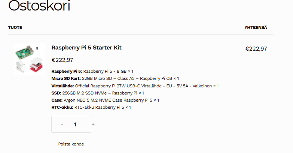The width and height of the screenshot is (293, 153).
Task: Click the red and white case in product image
Action: click(x=37, y=66)
